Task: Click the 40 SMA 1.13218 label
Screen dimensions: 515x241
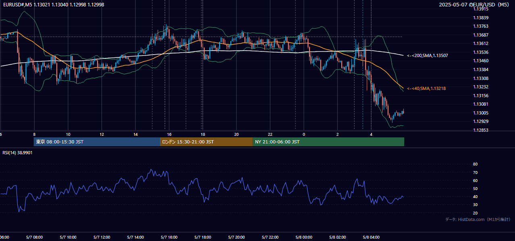Action: (x=426, y=88)
